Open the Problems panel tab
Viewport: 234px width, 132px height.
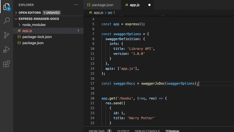(x=97, y=131)
